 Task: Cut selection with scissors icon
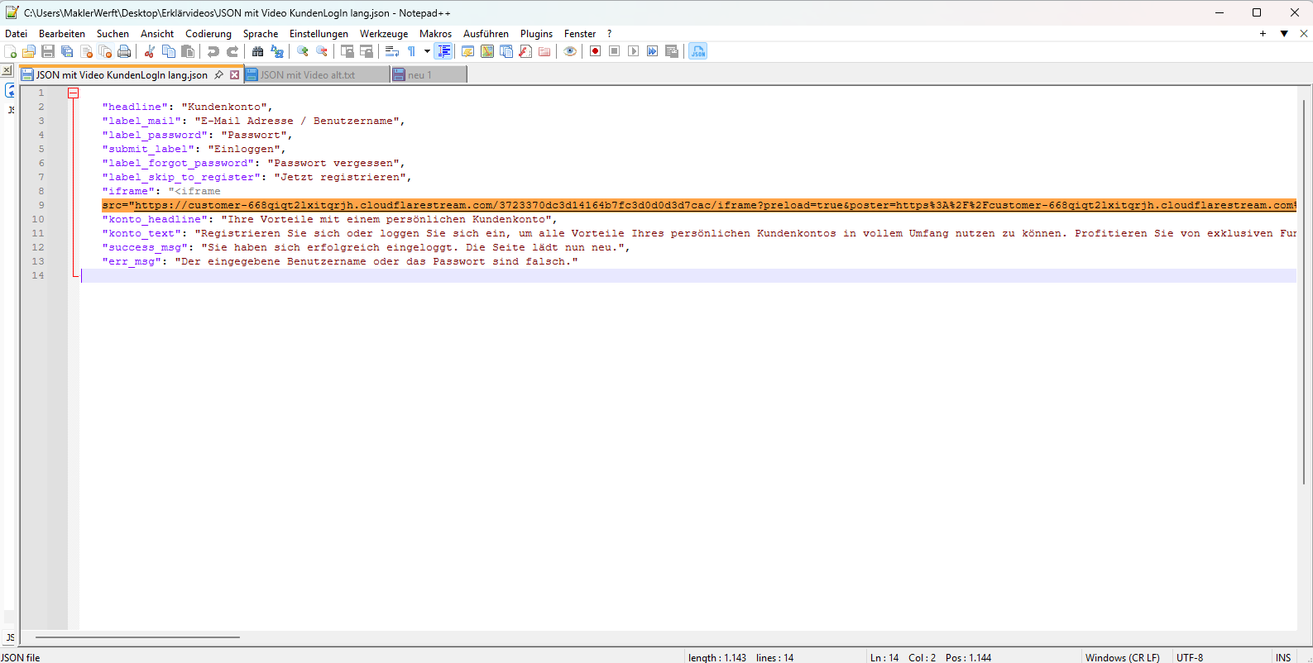pos(150,51)
